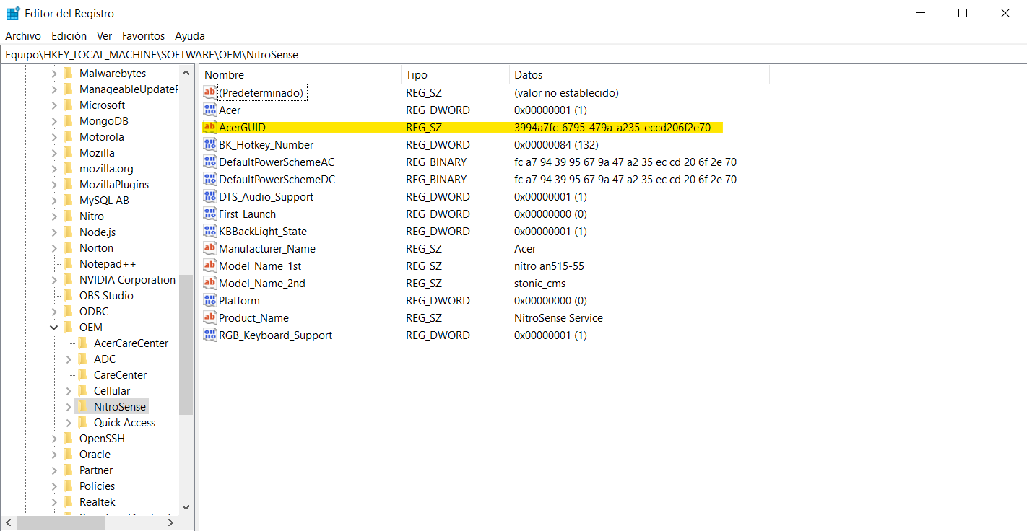
Task: Click the (Predeterminado) value icon
Action: 210,92
